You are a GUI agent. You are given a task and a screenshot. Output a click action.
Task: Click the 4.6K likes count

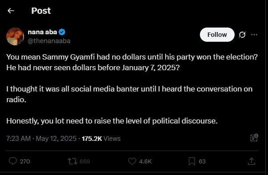[145, 161]
